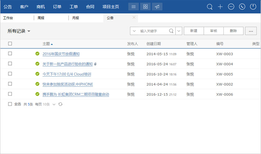Open the circled ellipsis messages icon
This screenshot has height=154, width=261.
coord(231,7)
